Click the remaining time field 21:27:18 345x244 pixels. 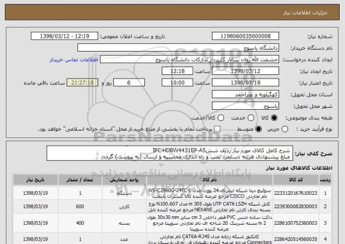point(83,83)
